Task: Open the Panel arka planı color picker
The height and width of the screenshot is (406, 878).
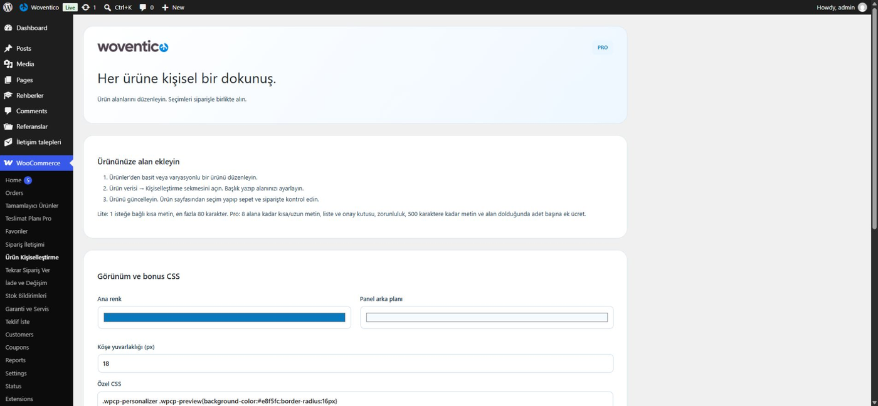Action: (x=487, y=318)
